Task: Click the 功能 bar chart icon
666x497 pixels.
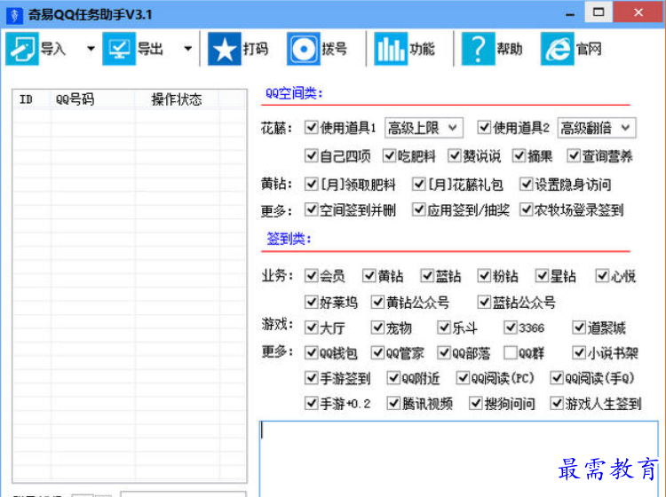Action: pos(391,49)
